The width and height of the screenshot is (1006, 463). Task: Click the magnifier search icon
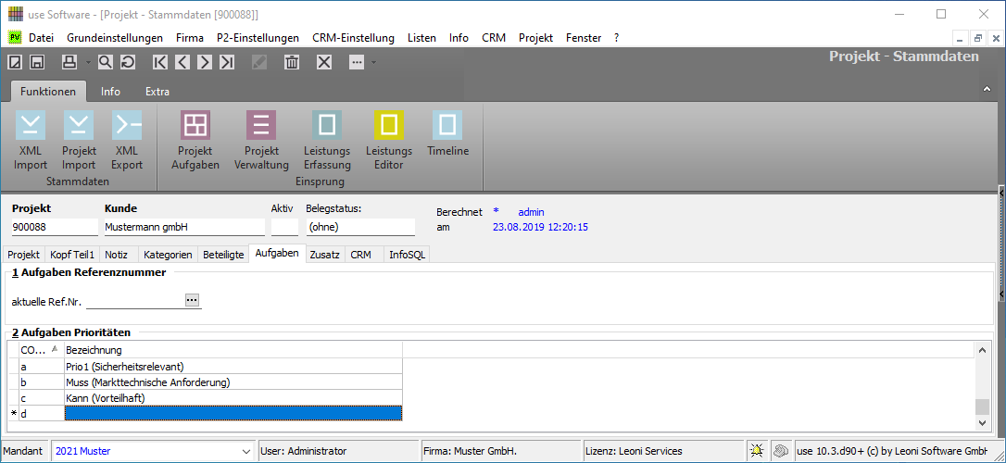[105, 62]
